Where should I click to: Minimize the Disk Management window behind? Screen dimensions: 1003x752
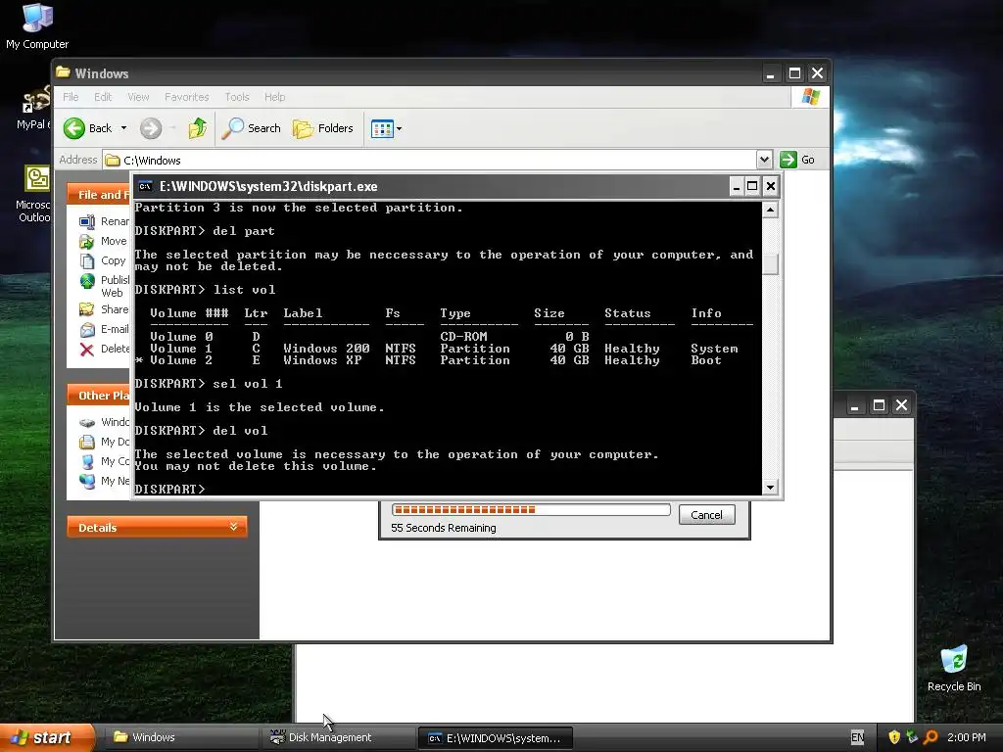(x=854, y=405)
